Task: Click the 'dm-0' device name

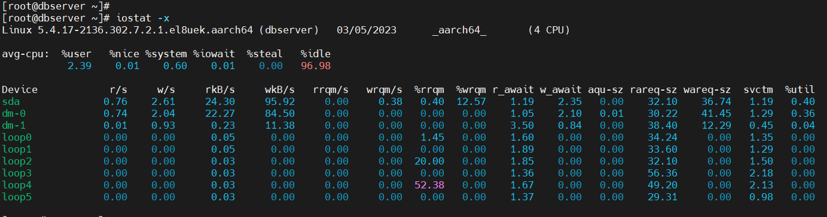Action: tap(14, 113)
